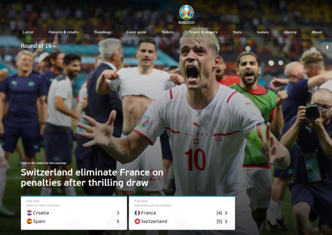Image resolution: width=332 pixels, height=235 pixels.
Task: Go to the Standings section
Action: tap(103, 32)
